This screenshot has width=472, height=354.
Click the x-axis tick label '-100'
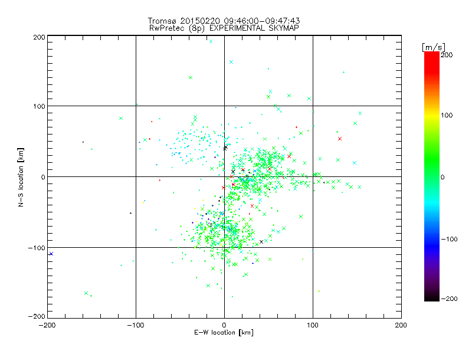136,325
